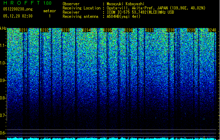The width and height of the screenshot is (220, 140).
Task: Click the Ogata-vill. Akita-Pref. JAPAN location text
Action: coord(156,8)
